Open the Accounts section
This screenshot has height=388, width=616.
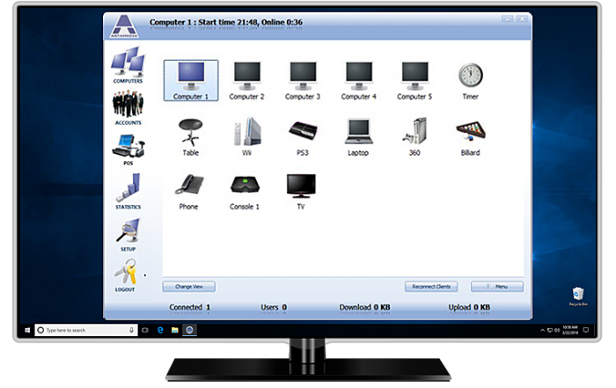tap(128, 107)
